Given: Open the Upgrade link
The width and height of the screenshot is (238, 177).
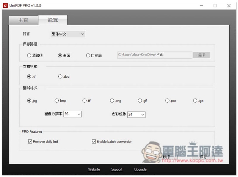Looking at the screenshot, I should pyautogui.click(x=140, y=169).
